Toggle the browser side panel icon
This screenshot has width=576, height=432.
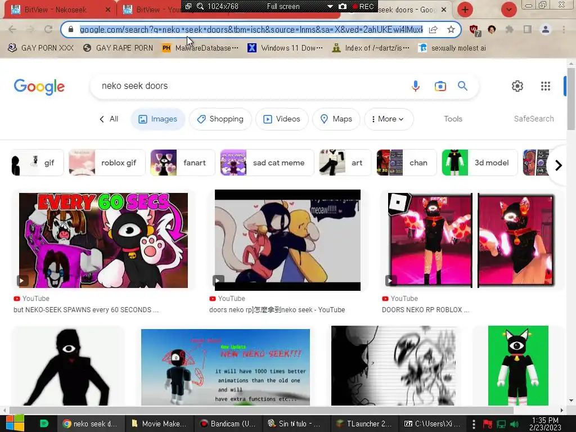coord(528,29)
